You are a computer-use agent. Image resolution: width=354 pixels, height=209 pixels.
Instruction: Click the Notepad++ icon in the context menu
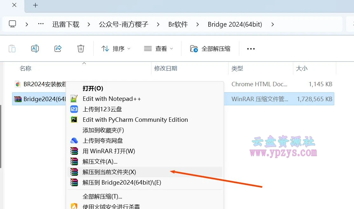point(74,99)
